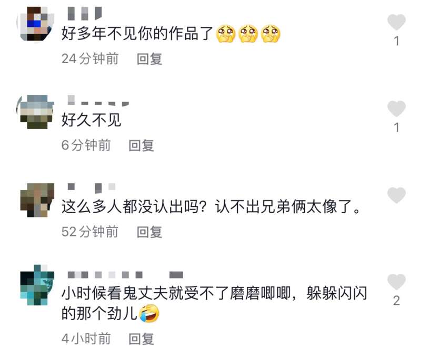Reply to the comment posted 6分钟前
Image resolution: width=421 pixels, height=358 pixels.
pos(141,145)
